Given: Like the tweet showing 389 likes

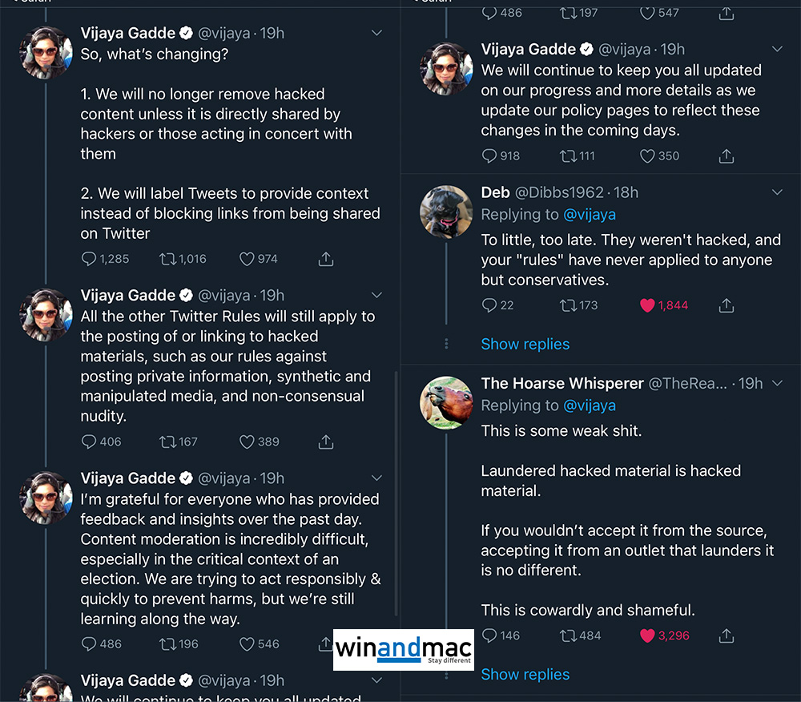Looking at the screenshot, I should pos(248,442).
